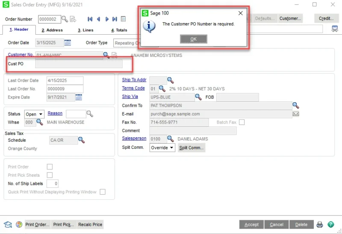Click the Delete button
The image size is (342, 234).
(301, 225)
